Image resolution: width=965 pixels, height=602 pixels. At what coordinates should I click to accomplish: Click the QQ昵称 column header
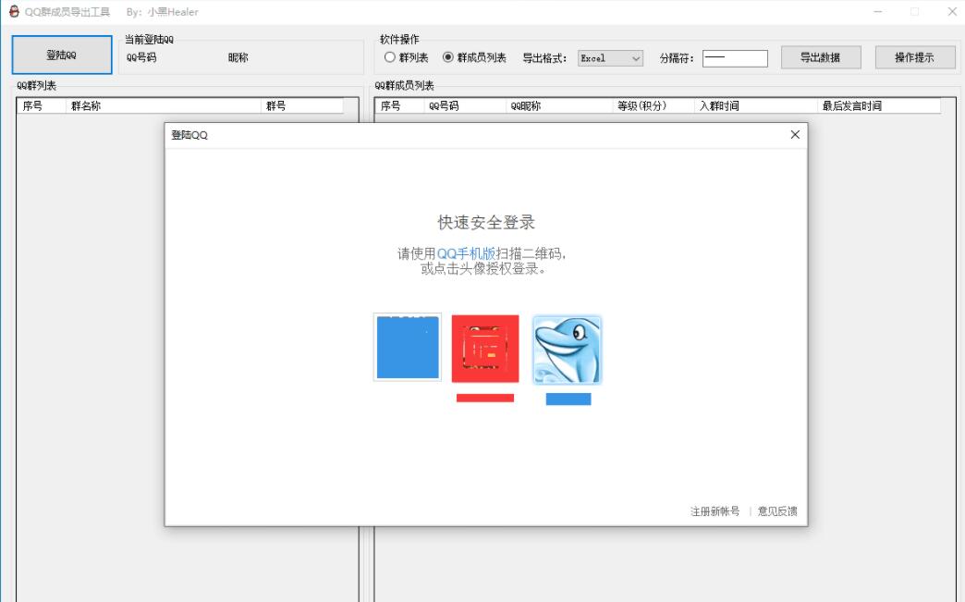559,105
